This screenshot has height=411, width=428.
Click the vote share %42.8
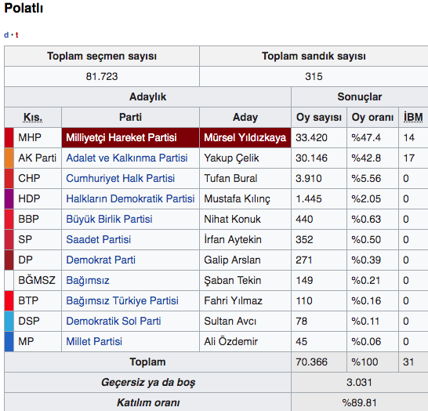(366, 158)
